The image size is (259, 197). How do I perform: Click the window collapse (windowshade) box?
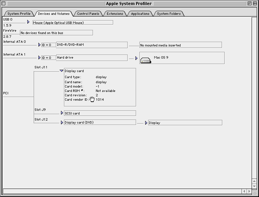(255, 3)
